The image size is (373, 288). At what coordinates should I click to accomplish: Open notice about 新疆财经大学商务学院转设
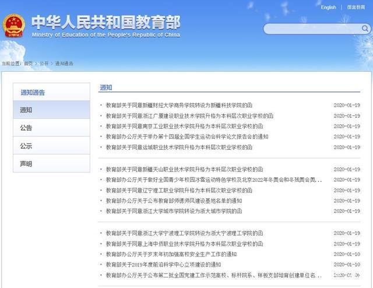click(x=179, y=105)
